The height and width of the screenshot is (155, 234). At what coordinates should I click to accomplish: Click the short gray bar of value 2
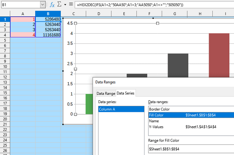point(137,76)
